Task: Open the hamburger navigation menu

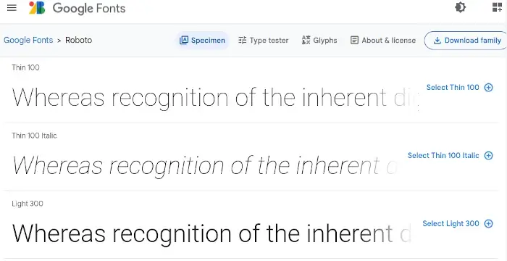Action: [12, 8]
